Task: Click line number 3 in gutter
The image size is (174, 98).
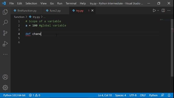Action: tap(19, 30)
